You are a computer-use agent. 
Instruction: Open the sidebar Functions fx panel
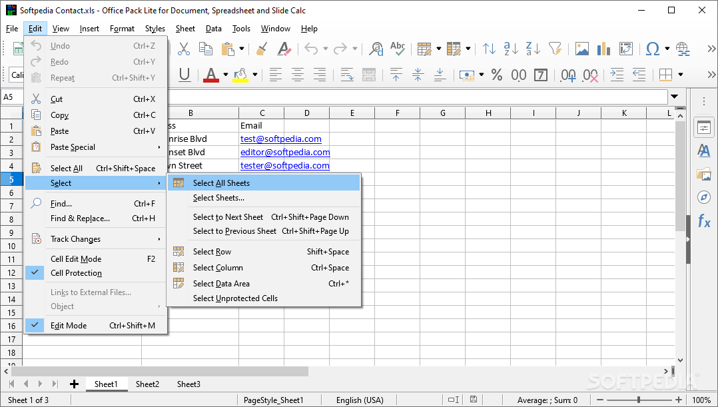tap(704, 222)
